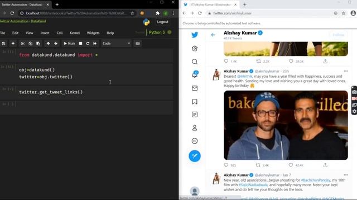Open the @iHrithik mention link
This screenshot has width=357, height=200.
tap(245, 77)
